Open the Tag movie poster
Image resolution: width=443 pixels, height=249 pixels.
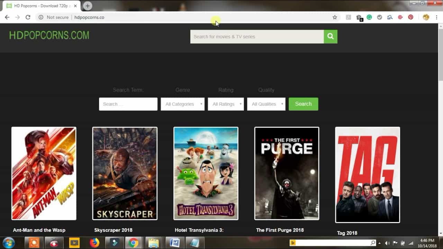pos(368,175)
